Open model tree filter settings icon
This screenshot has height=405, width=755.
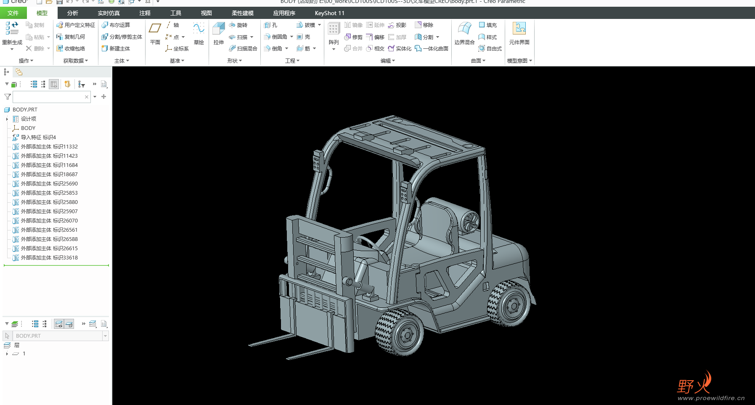pos(82,85)
